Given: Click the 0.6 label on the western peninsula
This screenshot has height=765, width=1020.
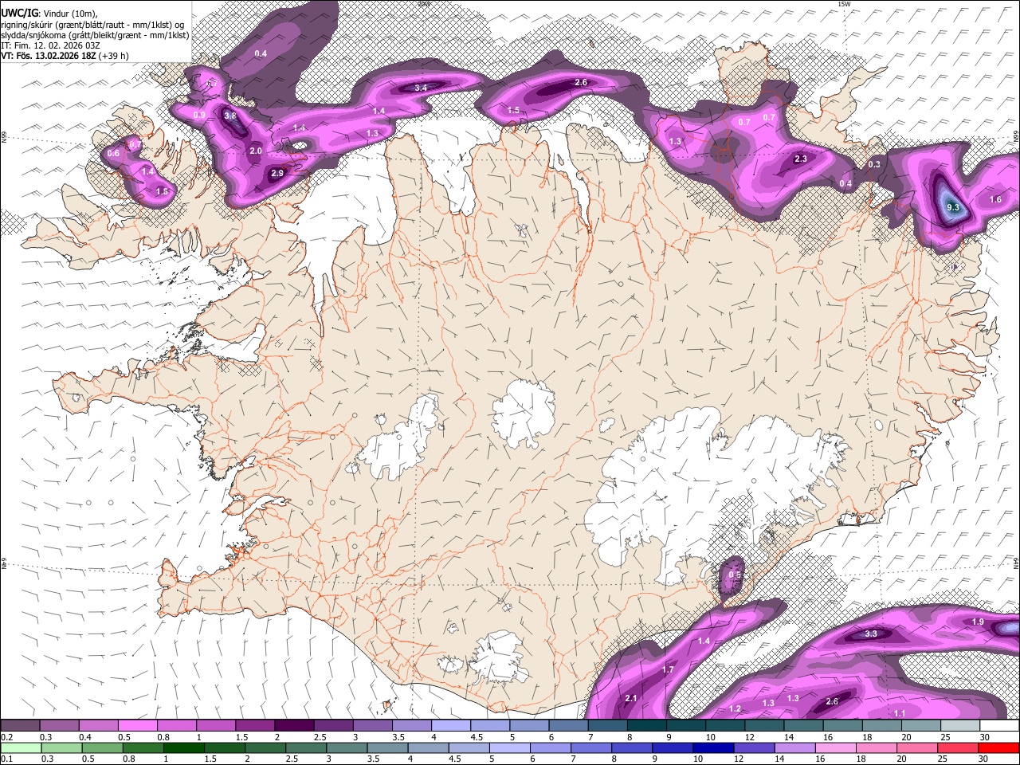Looking at the screenshot, I should point(113,153).
